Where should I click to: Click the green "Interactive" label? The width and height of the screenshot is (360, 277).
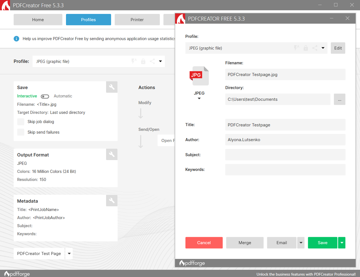pyautogui.click(x=27, y=96)
